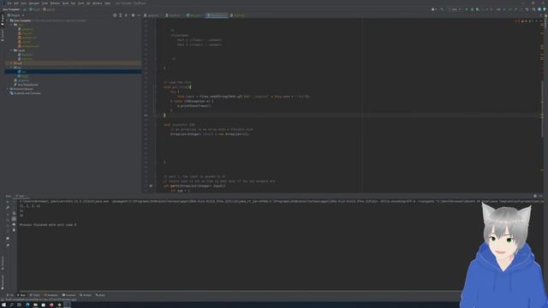This screenshot has width=548, height=308.
Task: Clear all console output trash icon
Action: point(14,230)
